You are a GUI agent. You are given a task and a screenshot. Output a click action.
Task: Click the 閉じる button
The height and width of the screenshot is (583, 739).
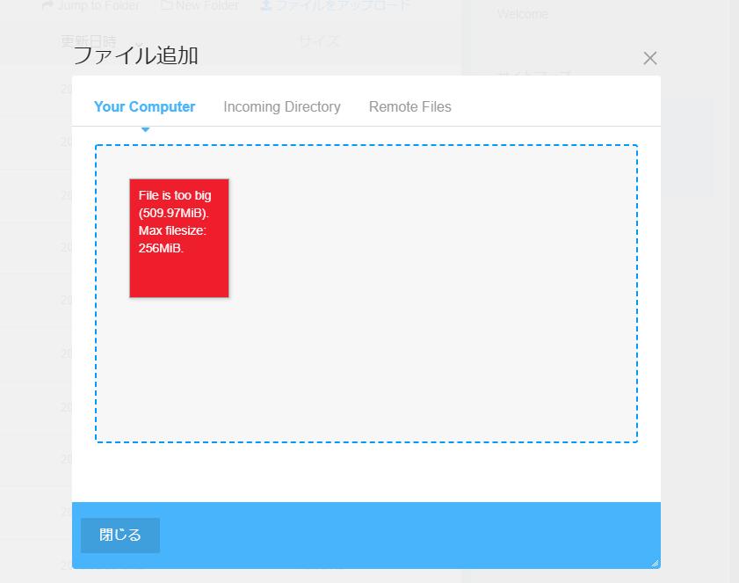pos(120,535)
